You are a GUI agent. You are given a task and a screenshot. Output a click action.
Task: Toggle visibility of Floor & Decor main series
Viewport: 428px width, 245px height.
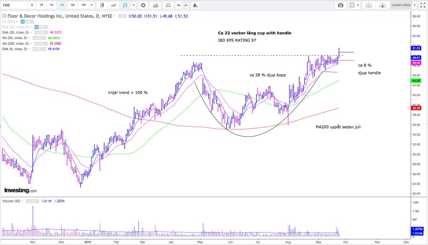coord(120,16)
